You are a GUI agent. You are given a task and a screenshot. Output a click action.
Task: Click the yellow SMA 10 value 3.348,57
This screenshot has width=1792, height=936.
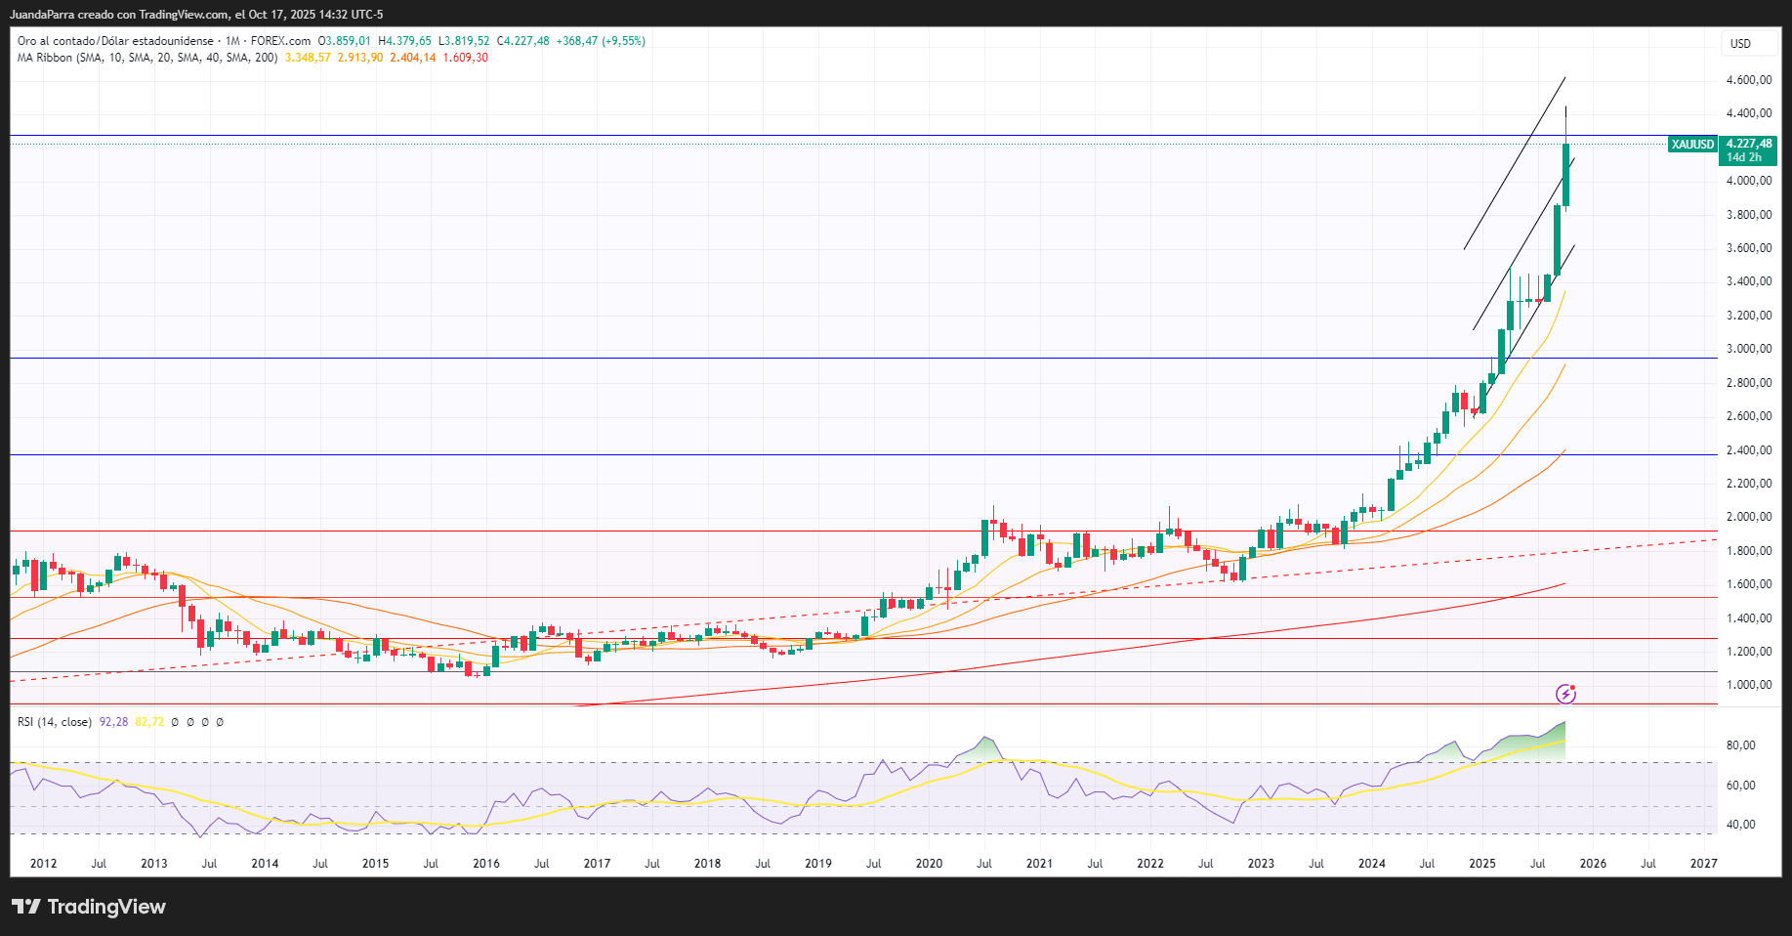pyautogui.click(x=308, y=58)
